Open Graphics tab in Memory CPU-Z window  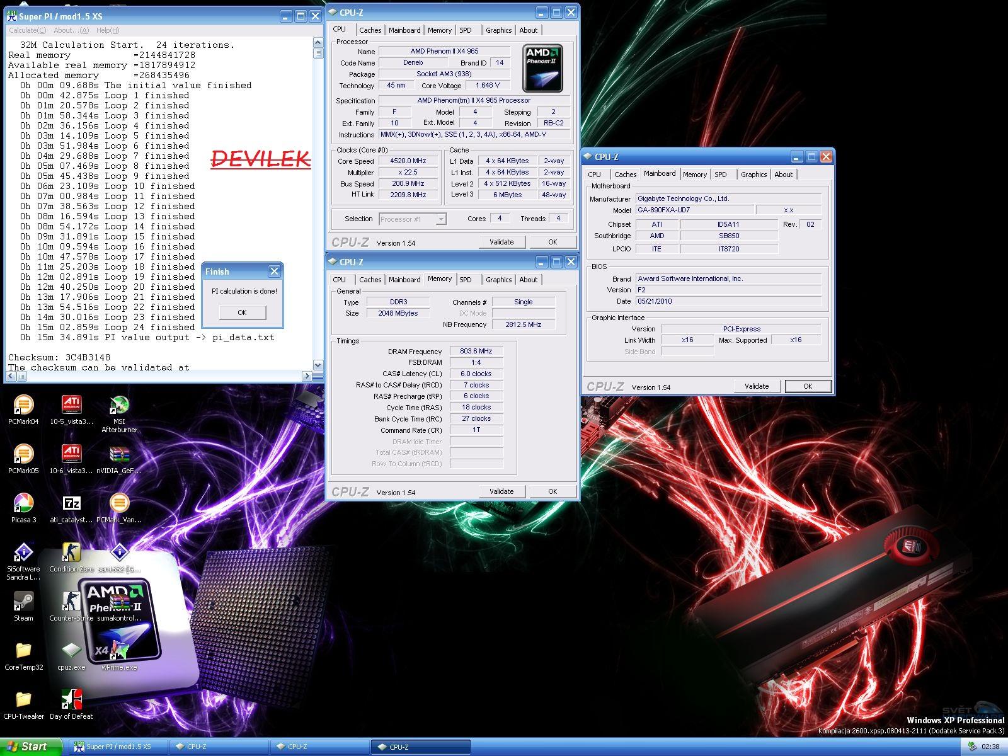pyautogui.click(x=498, y=280)
